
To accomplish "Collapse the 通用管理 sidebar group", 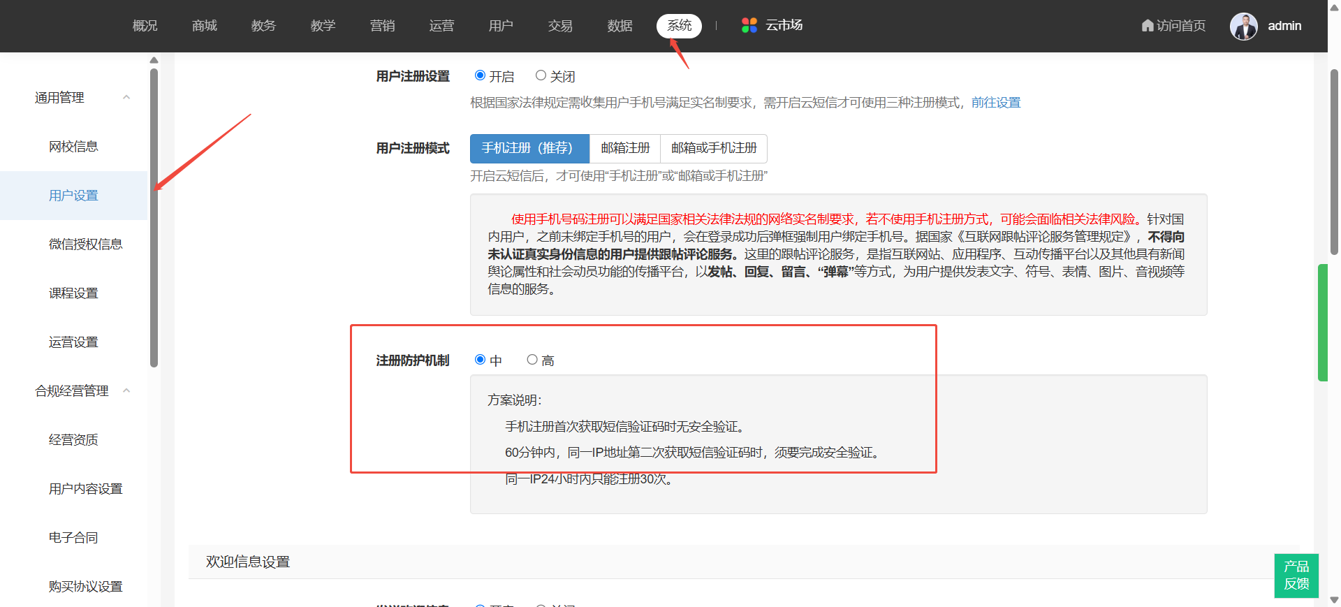I will (126, 98).
